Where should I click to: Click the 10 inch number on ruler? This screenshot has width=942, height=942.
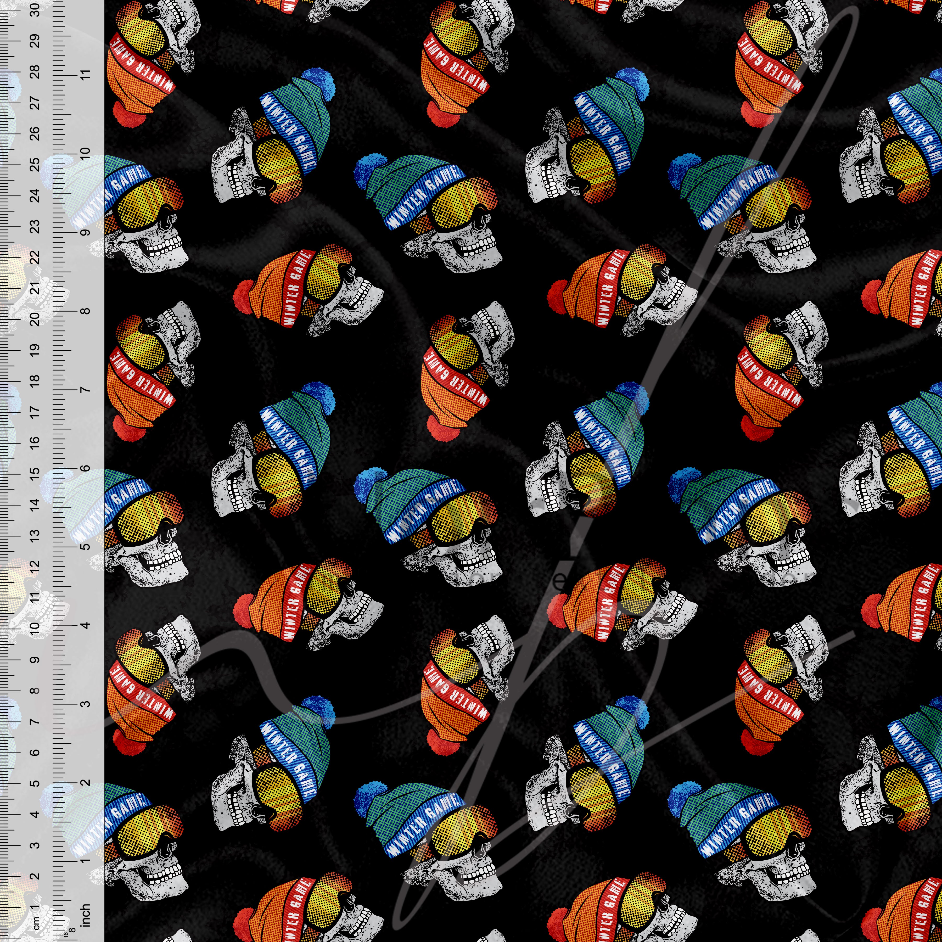pos(85,154)
